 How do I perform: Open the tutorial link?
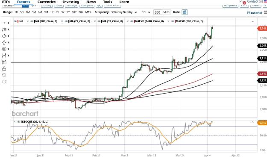pyautogui.click(x=255, y=13)
